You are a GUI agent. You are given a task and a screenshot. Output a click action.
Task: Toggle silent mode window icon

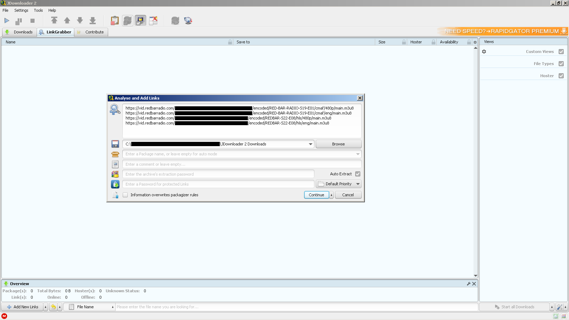(153, 21)
